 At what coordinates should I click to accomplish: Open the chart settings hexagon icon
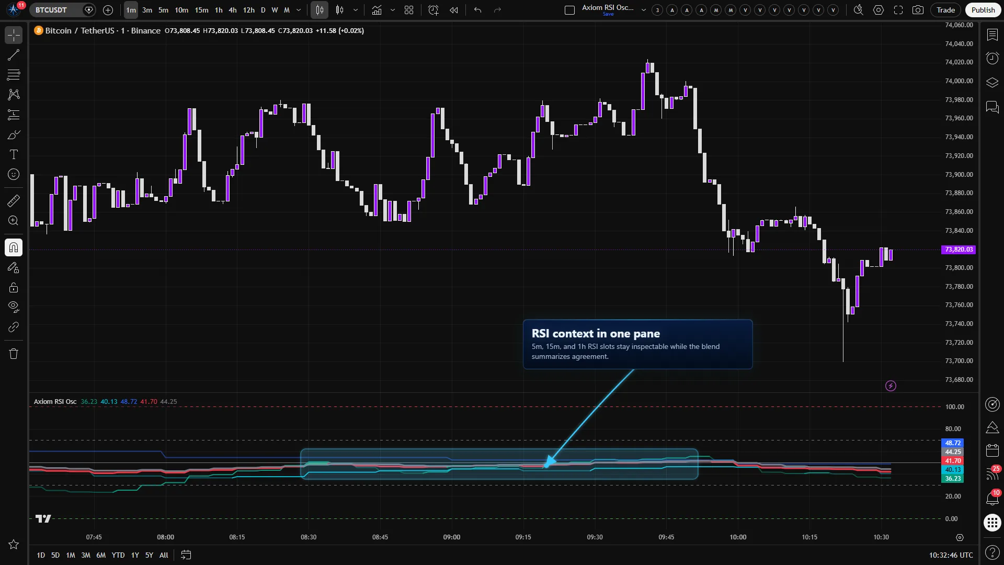tap(878, 10)
